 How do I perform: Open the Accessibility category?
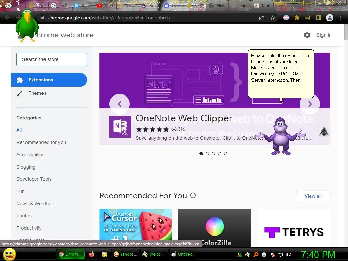30,155
